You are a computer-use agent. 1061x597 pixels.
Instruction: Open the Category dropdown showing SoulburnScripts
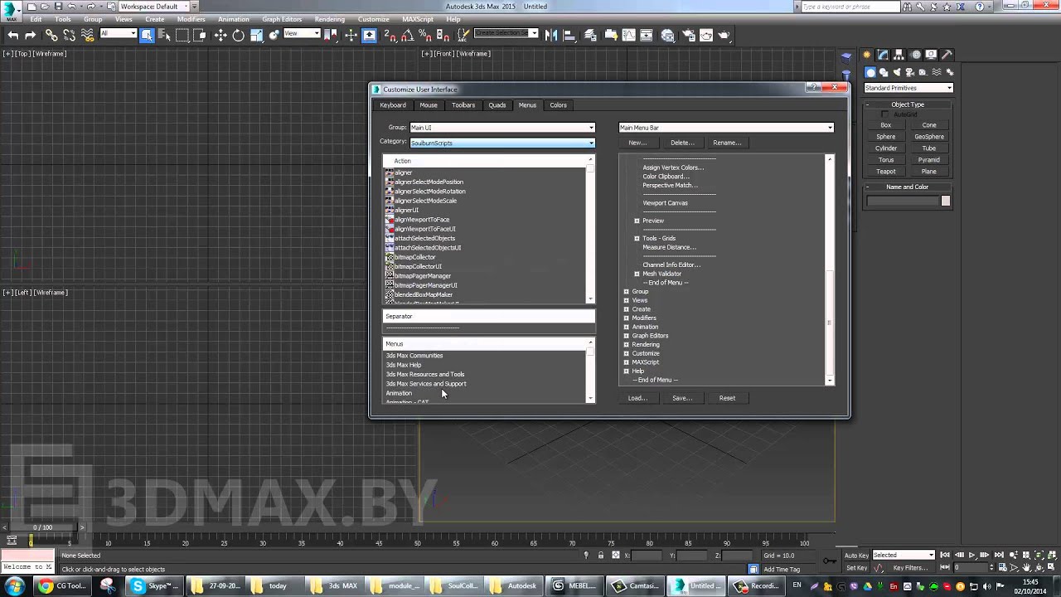[502, 143]
